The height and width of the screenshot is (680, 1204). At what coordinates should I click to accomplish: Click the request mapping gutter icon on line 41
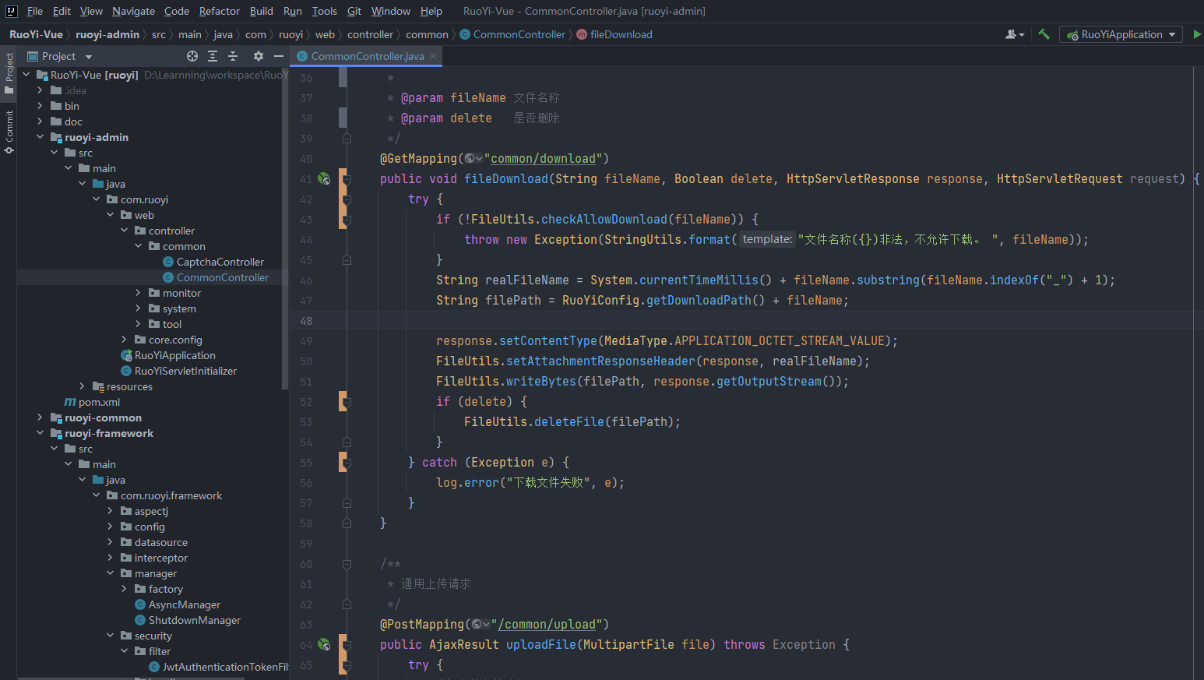point(324,179)
